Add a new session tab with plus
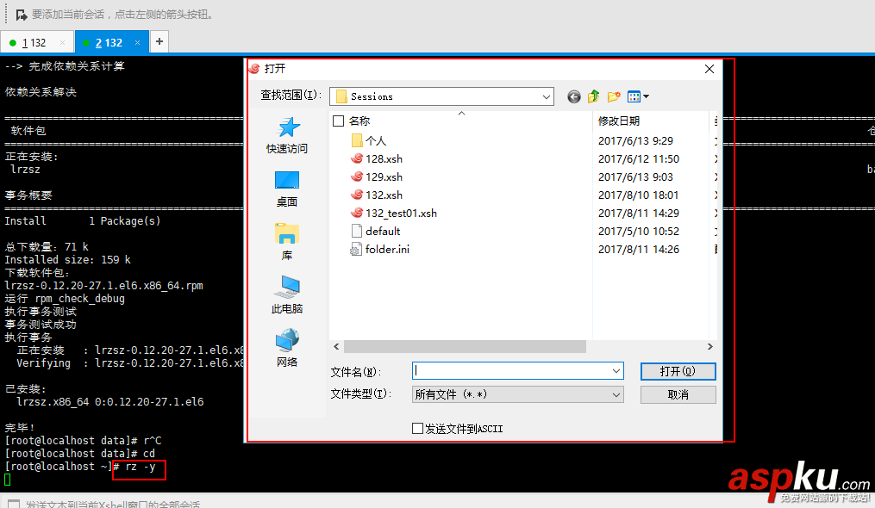875x508 pixels. 159,41
